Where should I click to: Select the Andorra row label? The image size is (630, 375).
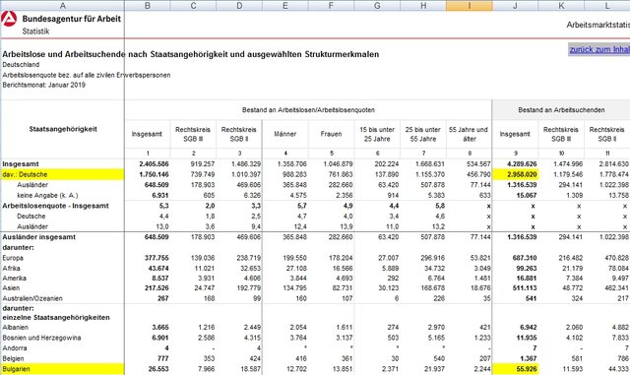point(15,348)
